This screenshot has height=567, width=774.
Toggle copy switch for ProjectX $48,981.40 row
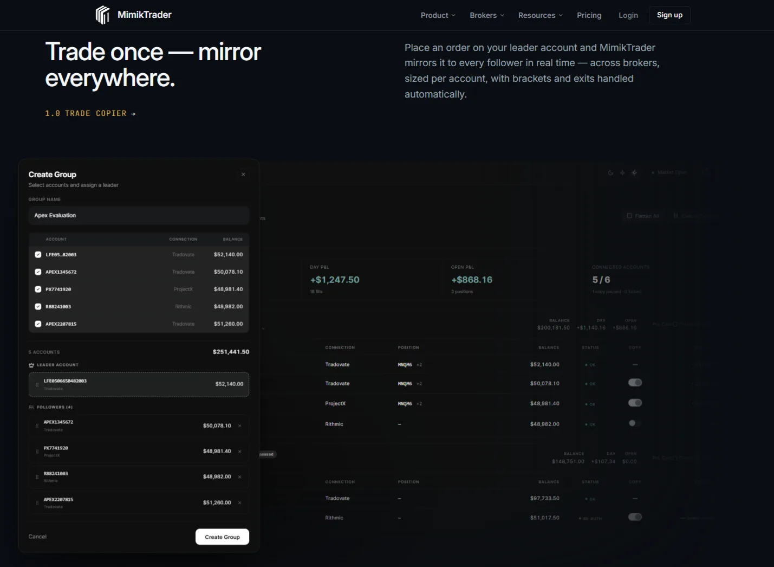635,403
